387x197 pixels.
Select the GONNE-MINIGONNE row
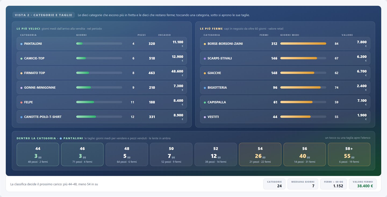102,87
